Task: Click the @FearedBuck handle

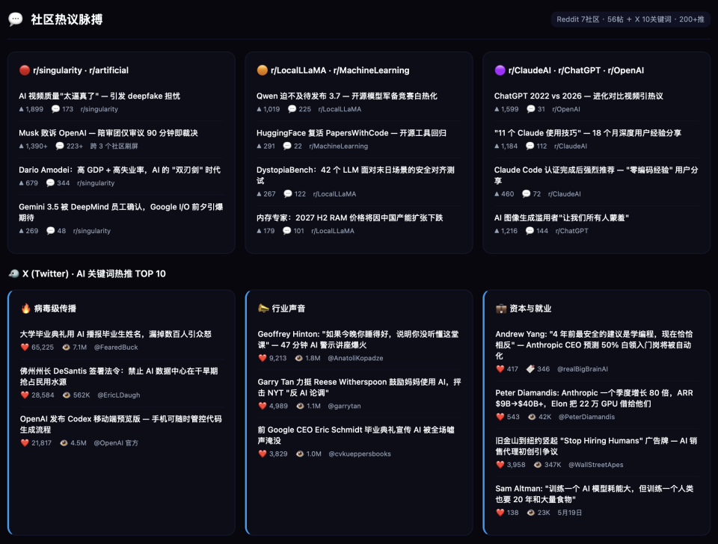Action: pos(116,347)
